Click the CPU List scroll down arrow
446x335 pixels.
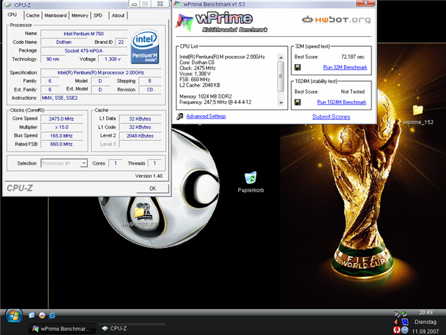tap(281, 103)
